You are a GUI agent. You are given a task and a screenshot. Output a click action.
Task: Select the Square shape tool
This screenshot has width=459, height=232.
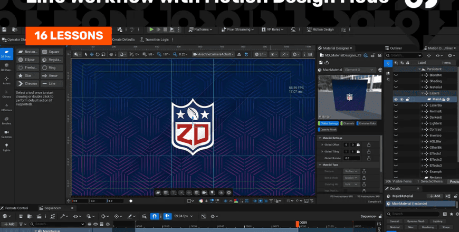tap(52, 52)
